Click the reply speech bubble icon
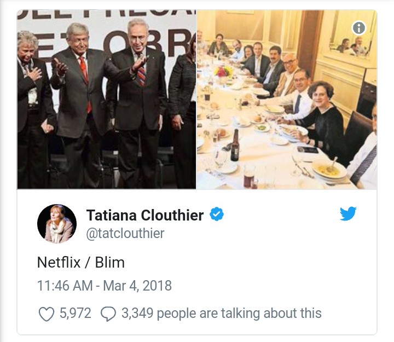 pyautogui.click(x=108, y=314)
